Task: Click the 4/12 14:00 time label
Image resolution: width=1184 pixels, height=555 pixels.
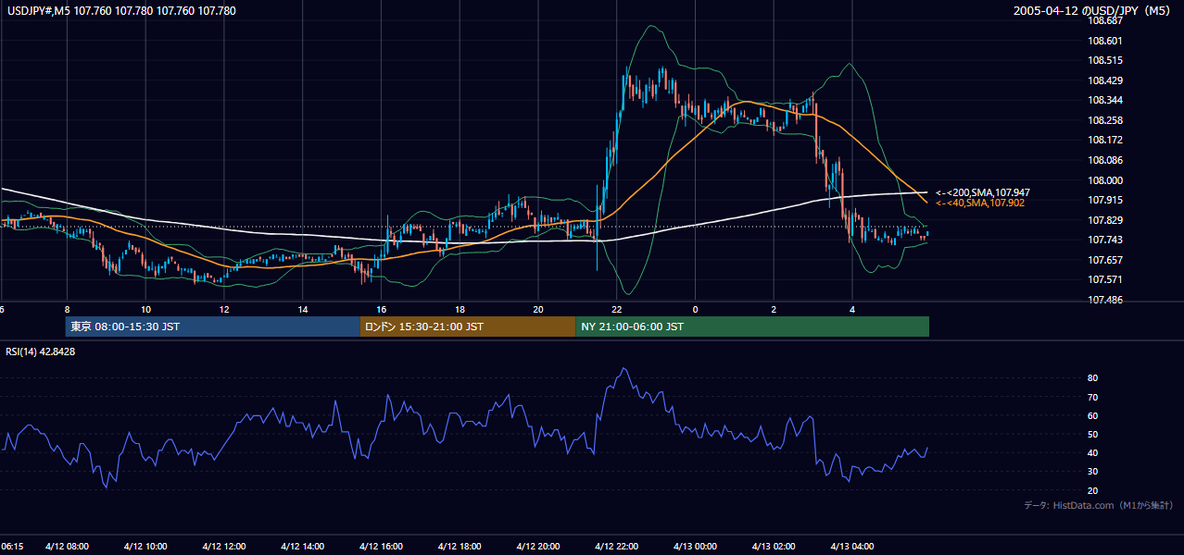Action: pos(303,547)
